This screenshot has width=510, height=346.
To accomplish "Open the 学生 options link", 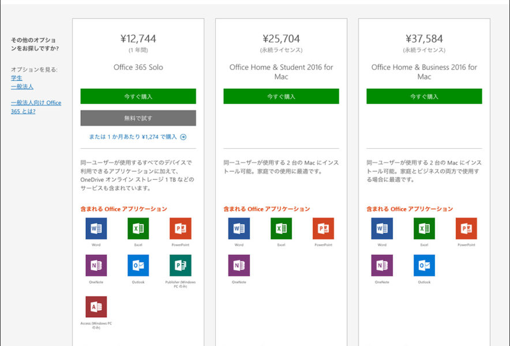I will [x=17, y=78].
